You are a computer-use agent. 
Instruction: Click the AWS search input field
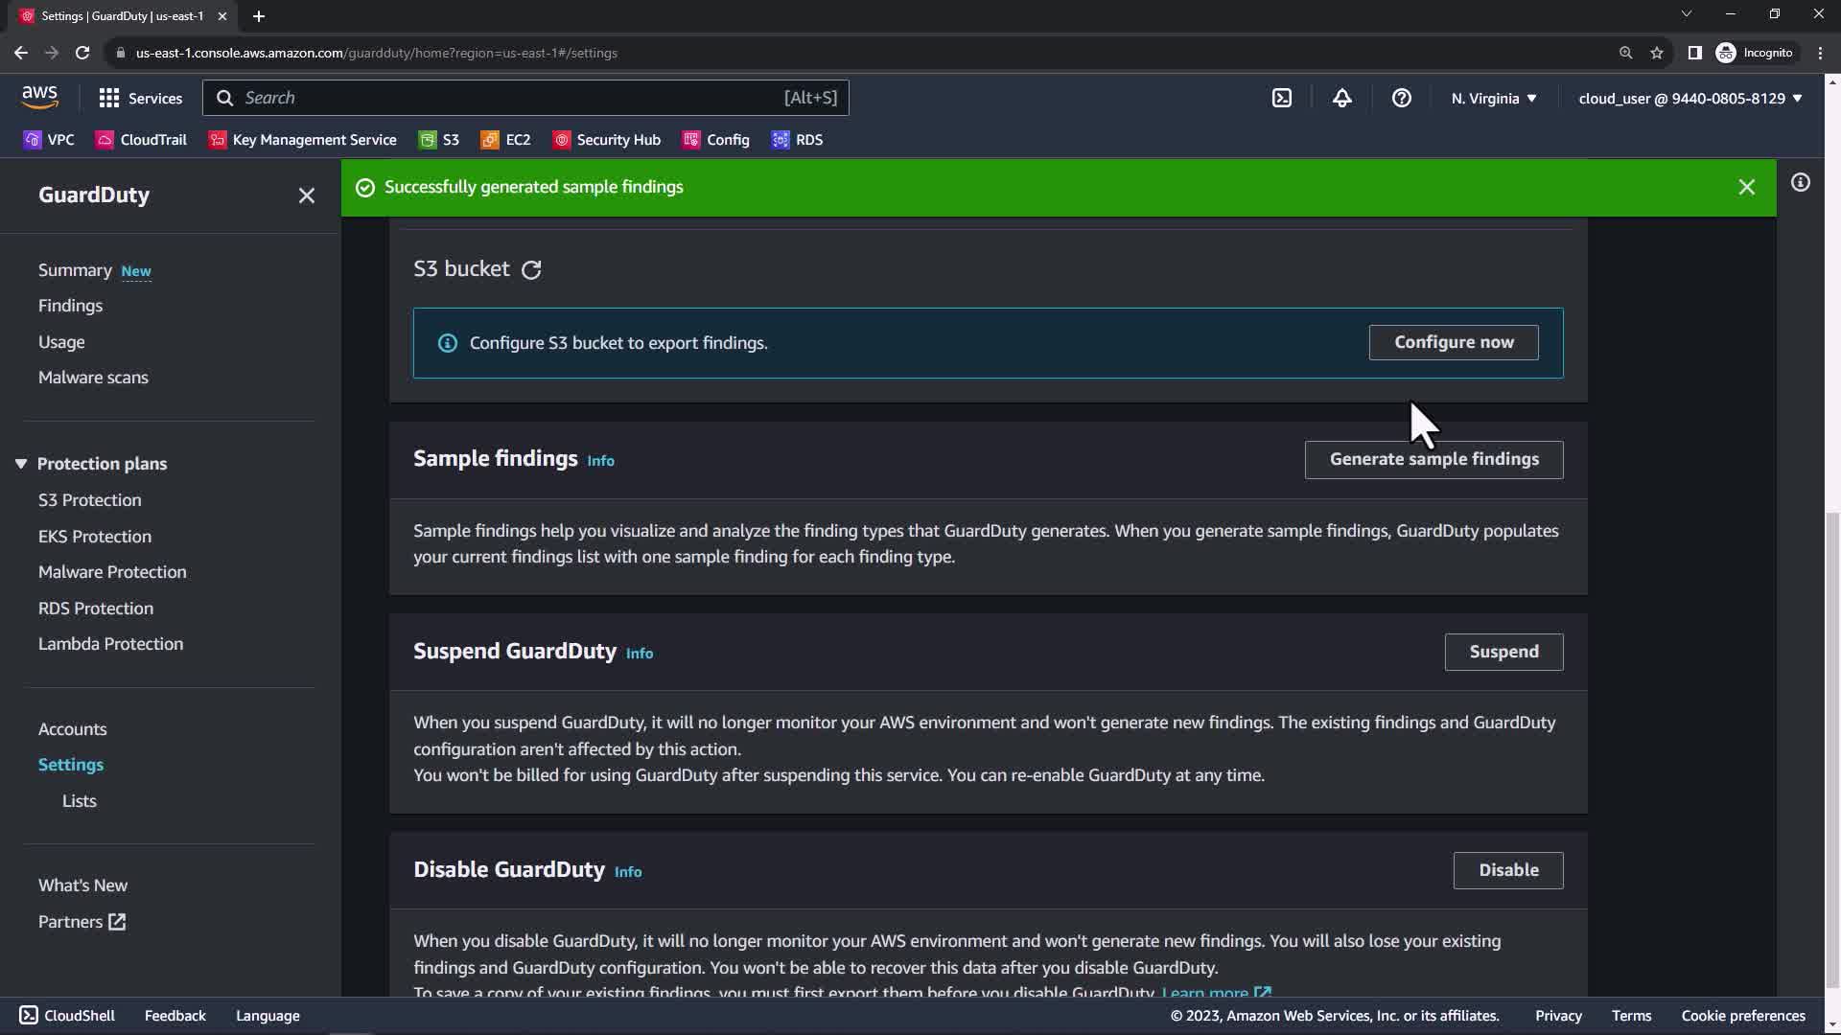coord(508,98)
